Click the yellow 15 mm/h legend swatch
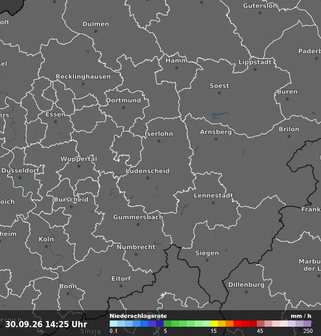Viewport: 321px width, 336px height. point(214,324)
